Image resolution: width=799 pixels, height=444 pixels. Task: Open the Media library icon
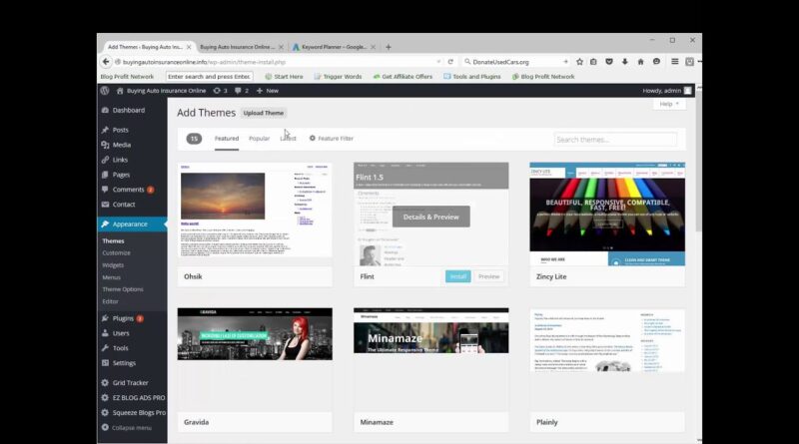(105, 145)
